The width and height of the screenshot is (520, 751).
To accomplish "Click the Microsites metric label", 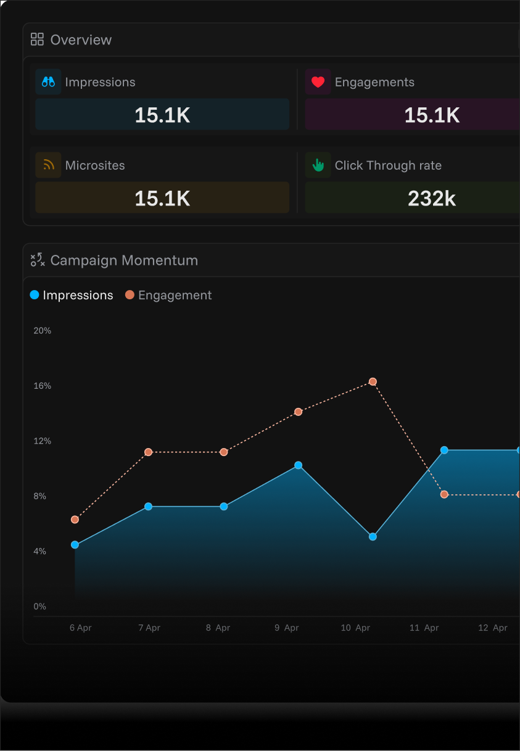I will [95, 165].
